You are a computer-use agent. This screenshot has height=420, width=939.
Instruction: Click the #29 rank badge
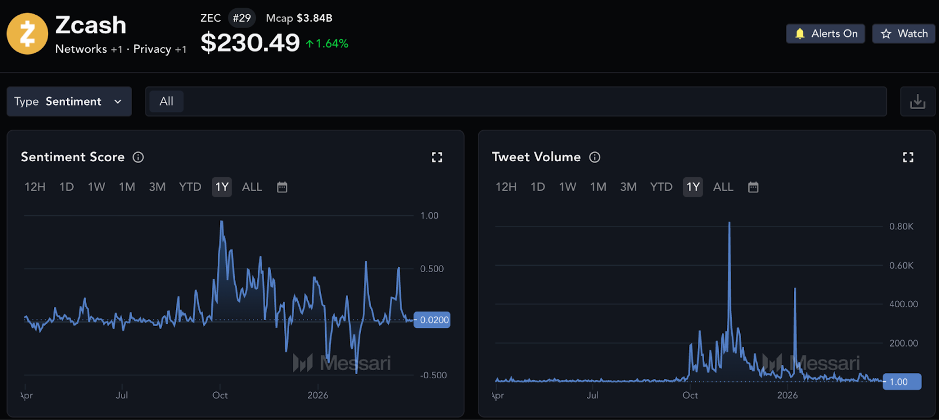coord(242,18)
